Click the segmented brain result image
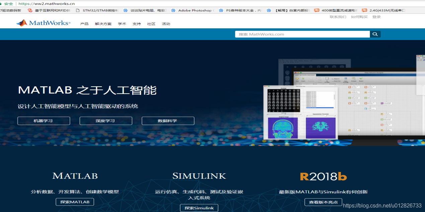425x212 pixels. [x=321, y=128]
